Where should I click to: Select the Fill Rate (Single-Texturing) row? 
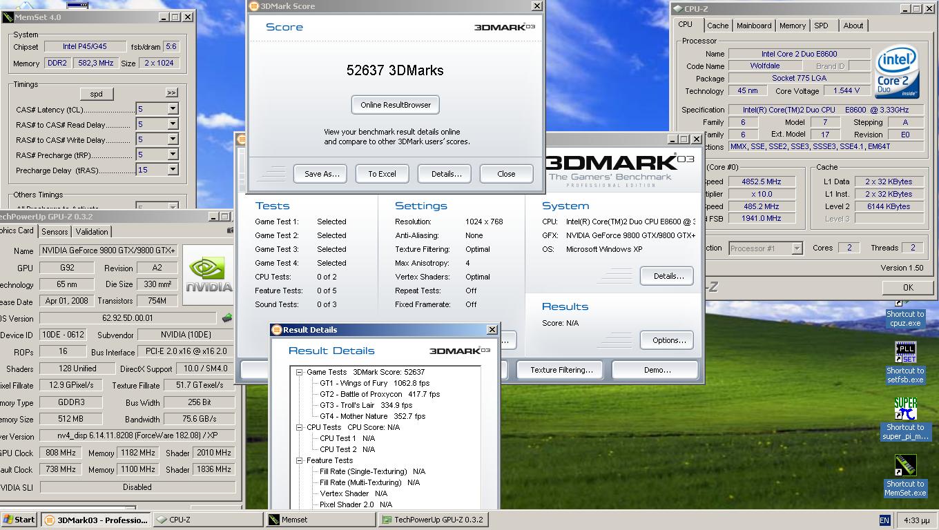tap(372, 471)
